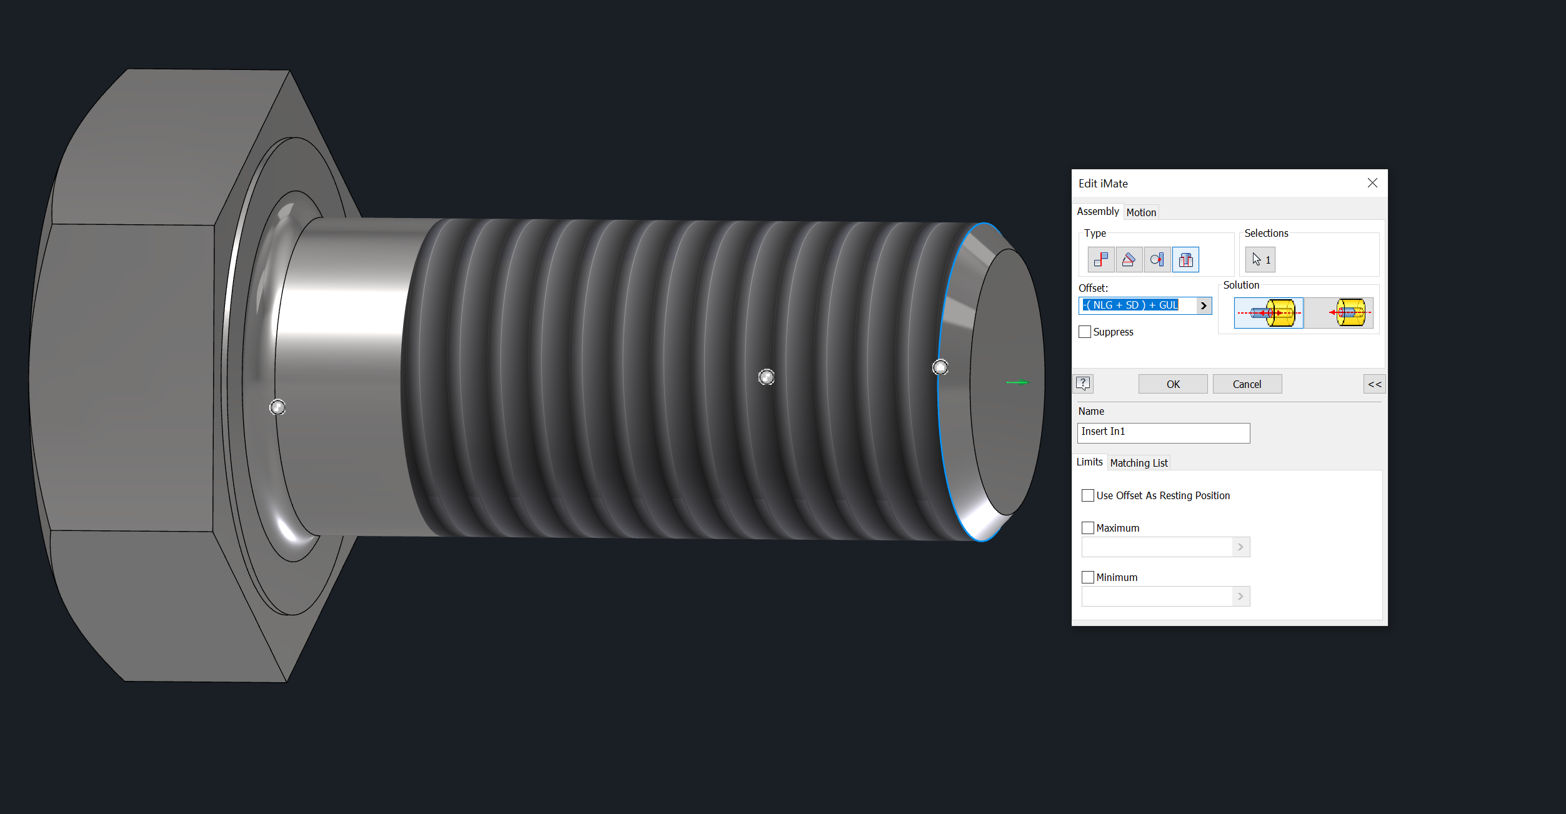Switch to the Assembly tab
This screenshot has height=814, width=1566.
(1098, 211)
